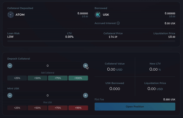Add +25% collateral
The image size is (183, 118).
tap(17, 78)
